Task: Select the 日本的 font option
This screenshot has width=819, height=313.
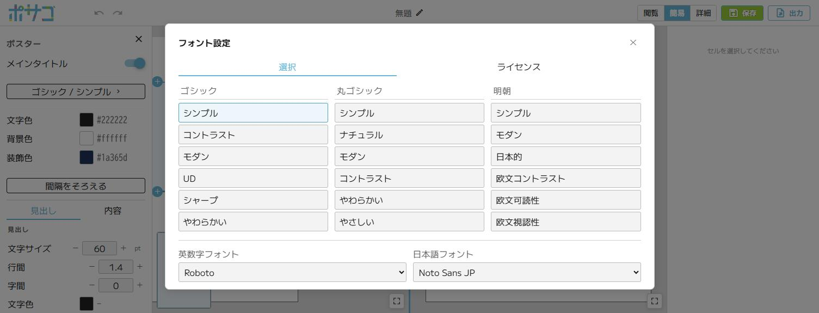Action: click(566, 156)
